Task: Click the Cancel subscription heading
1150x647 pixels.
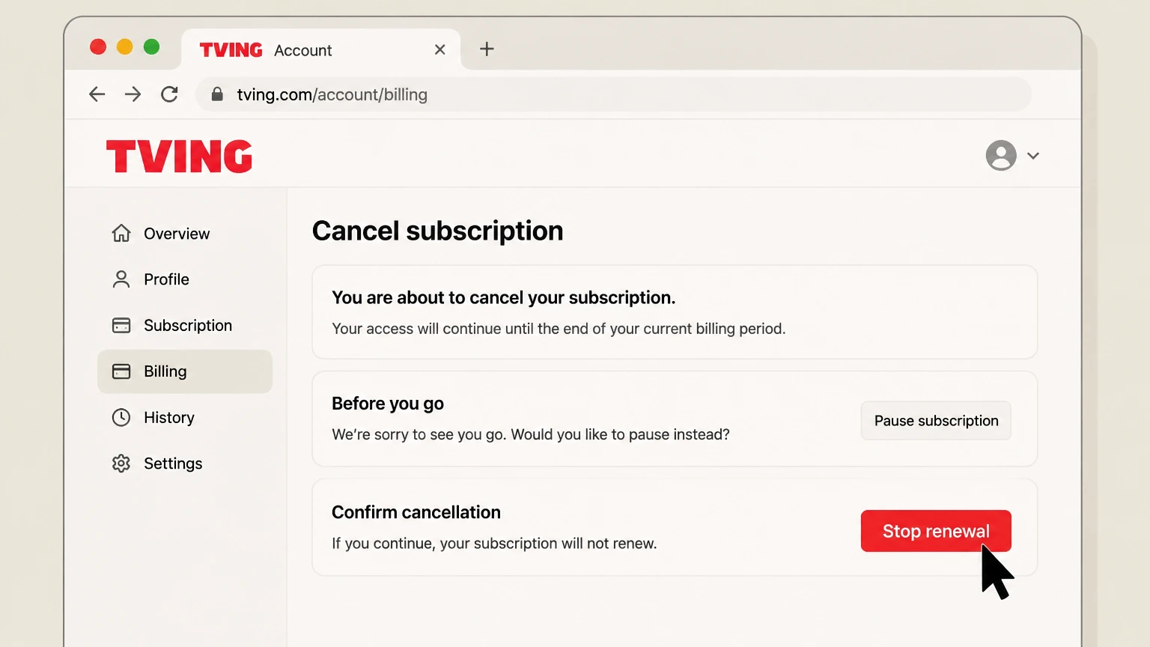Action: point(437,231)
